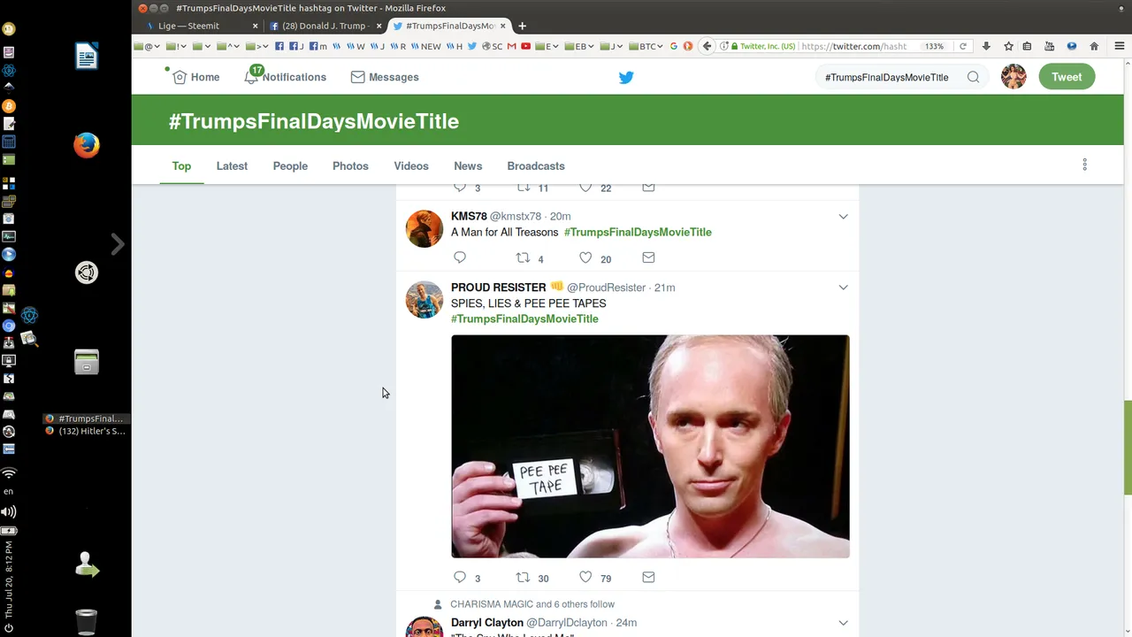The width and height of the screenshot is (1132, 637).
Task: Retweet the KMS78 tweet
Action: [524, 257]
